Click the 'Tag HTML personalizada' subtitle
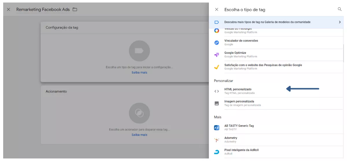 coord(239,93)
